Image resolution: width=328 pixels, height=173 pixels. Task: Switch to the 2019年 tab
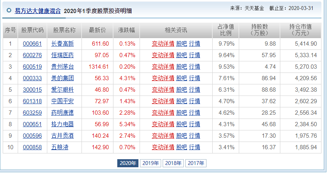[x=150, y=163]
